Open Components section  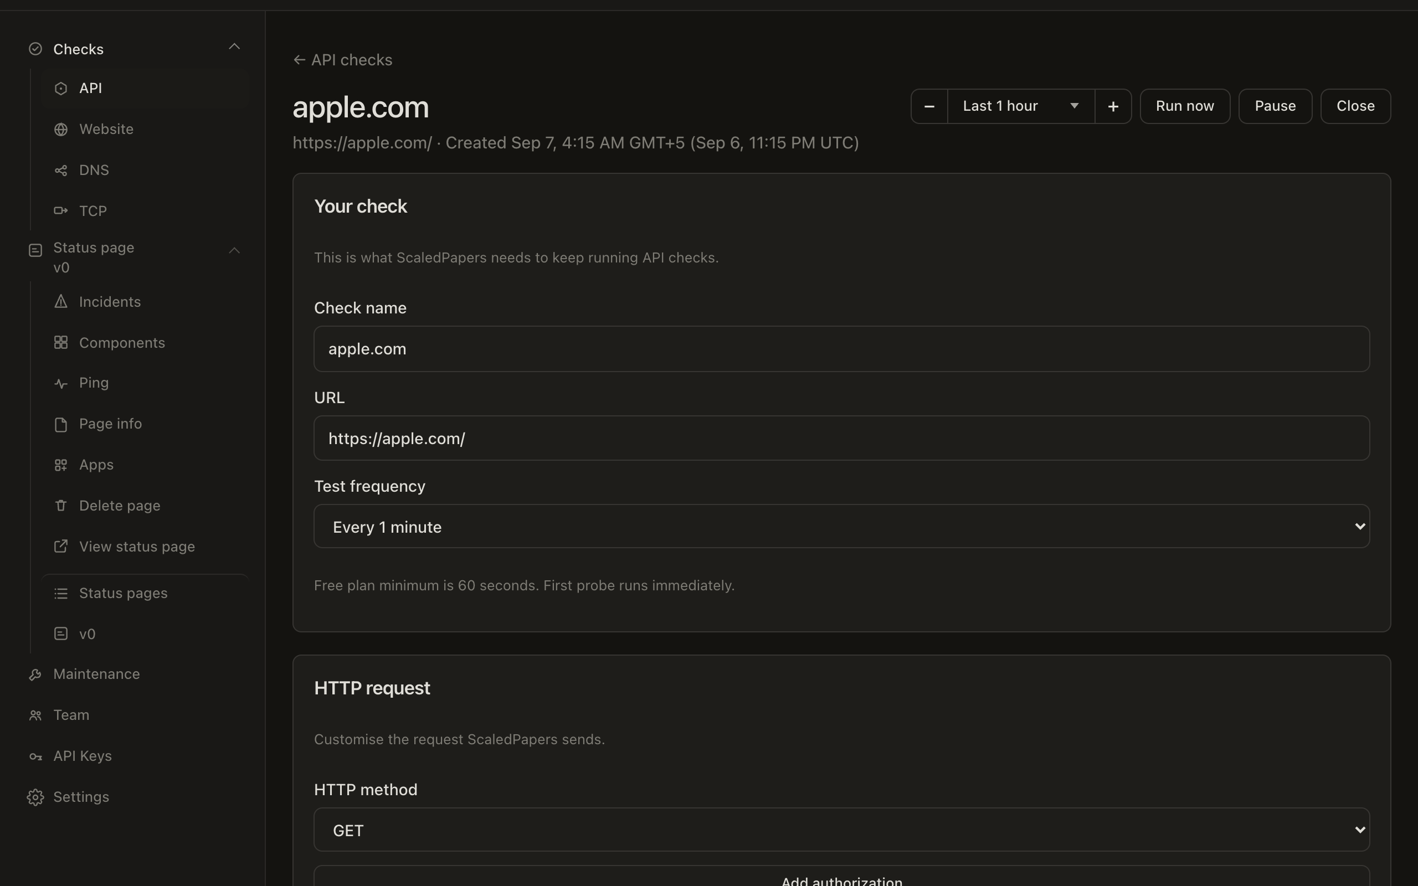pos(145,343)
